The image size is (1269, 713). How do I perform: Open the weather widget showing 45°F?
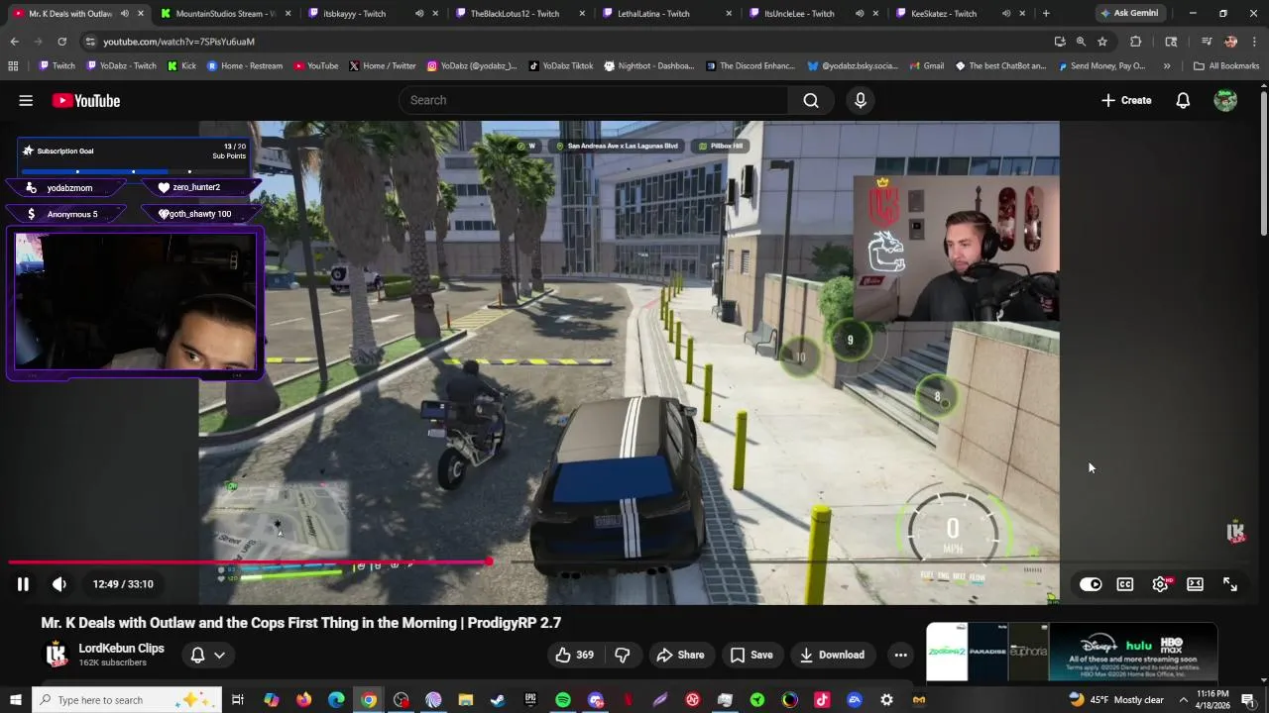tap(1116, 700)
